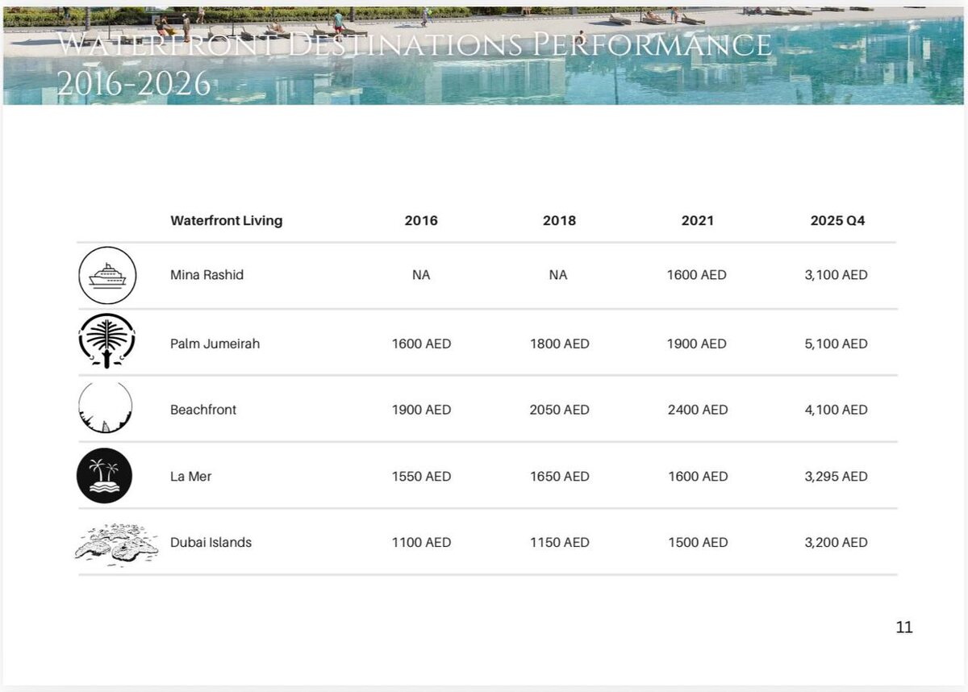Image resolution: width=968 pixels, height=692 pixels.
Task: Select the '4,100 AED' value
Action: click(x=837, y=410)
